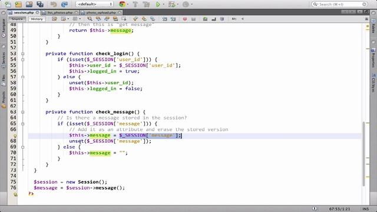Open the CSS Styles panel on right

373,83
